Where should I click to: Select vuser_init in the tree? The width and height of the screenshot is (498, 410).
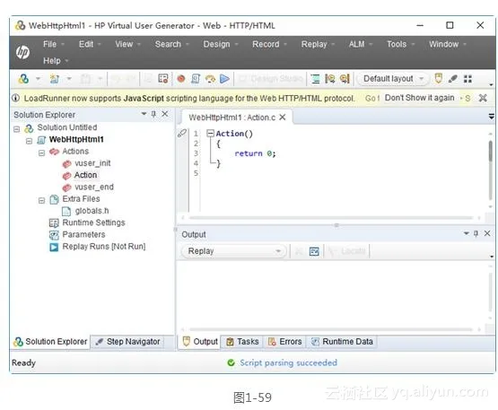click(92, 163)
